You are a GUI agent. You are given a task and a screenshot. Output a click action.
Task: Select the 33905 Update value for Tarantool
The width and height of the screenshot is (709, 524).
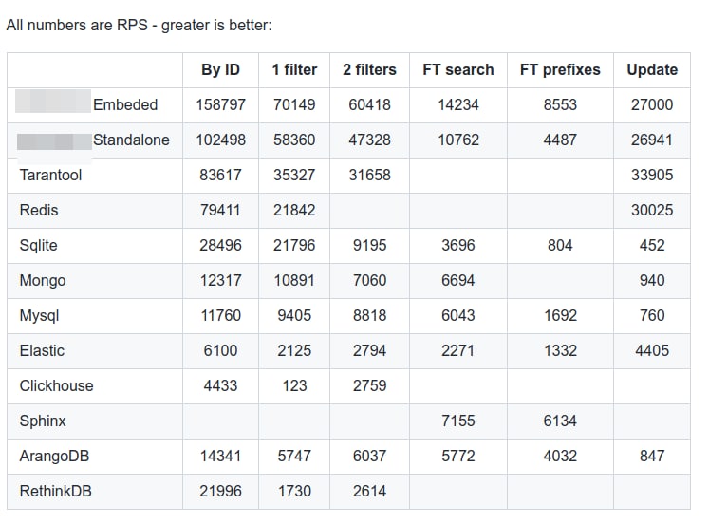(x=652, y=175)
